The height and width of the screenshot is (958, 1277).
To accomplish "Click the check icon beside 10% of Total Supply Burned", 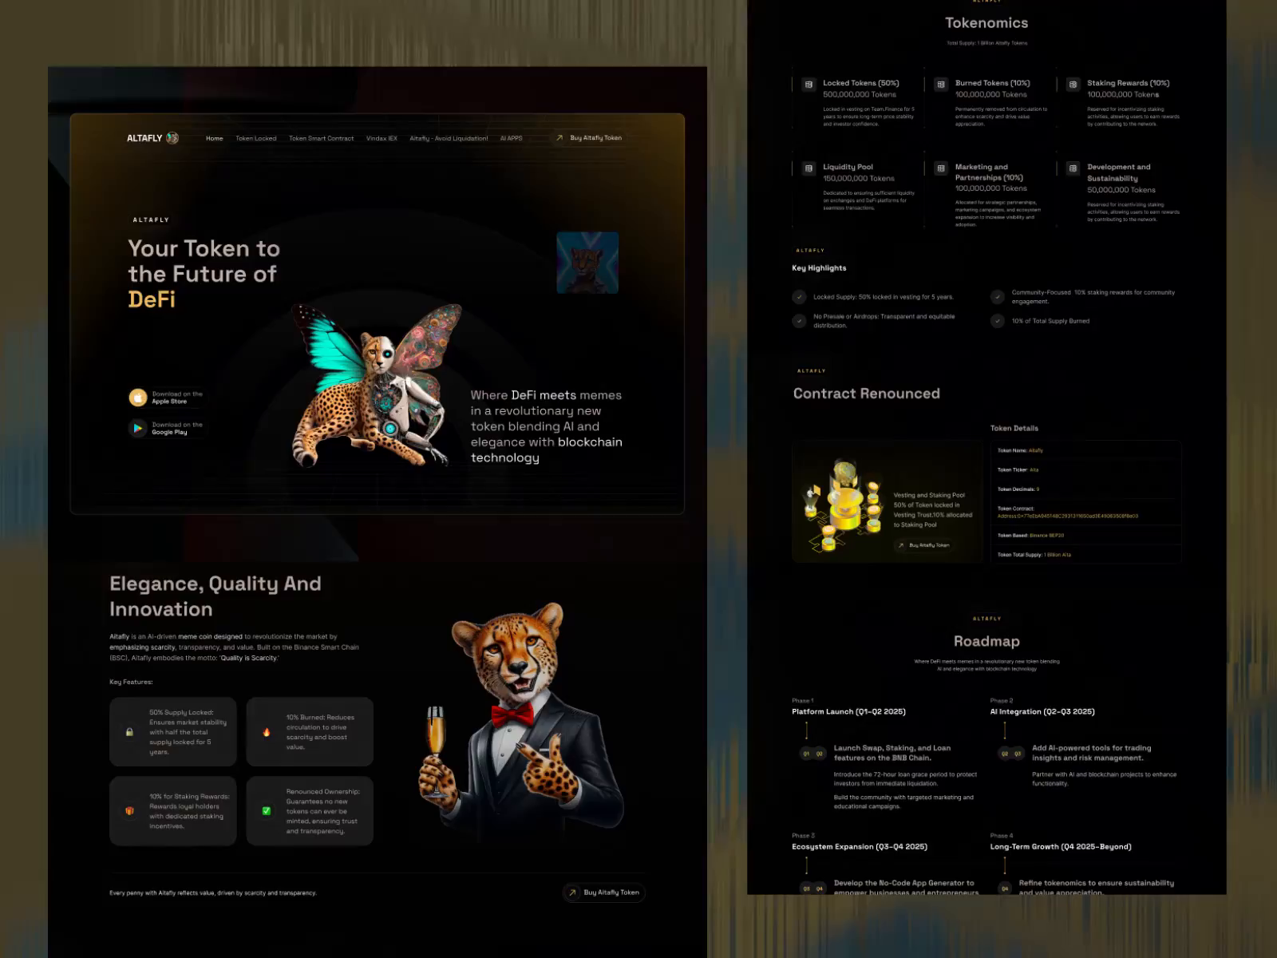I will [998, 321].
